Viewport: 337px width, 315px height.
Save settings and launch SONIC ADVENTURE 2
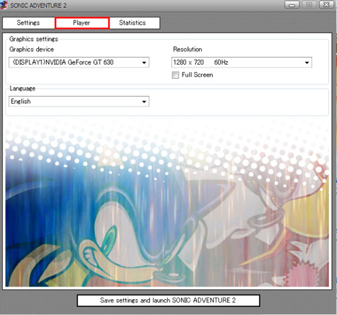pos(168,300)
